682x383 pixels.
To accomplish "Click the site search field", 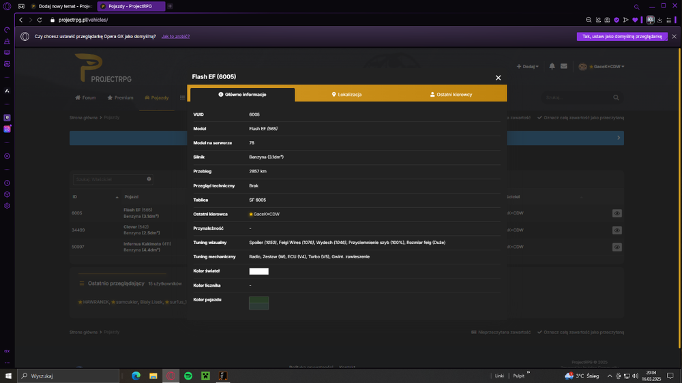I will point(577,98).
